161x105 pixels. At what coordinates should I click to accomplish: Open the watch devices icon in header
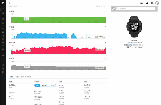coord(152,3)
